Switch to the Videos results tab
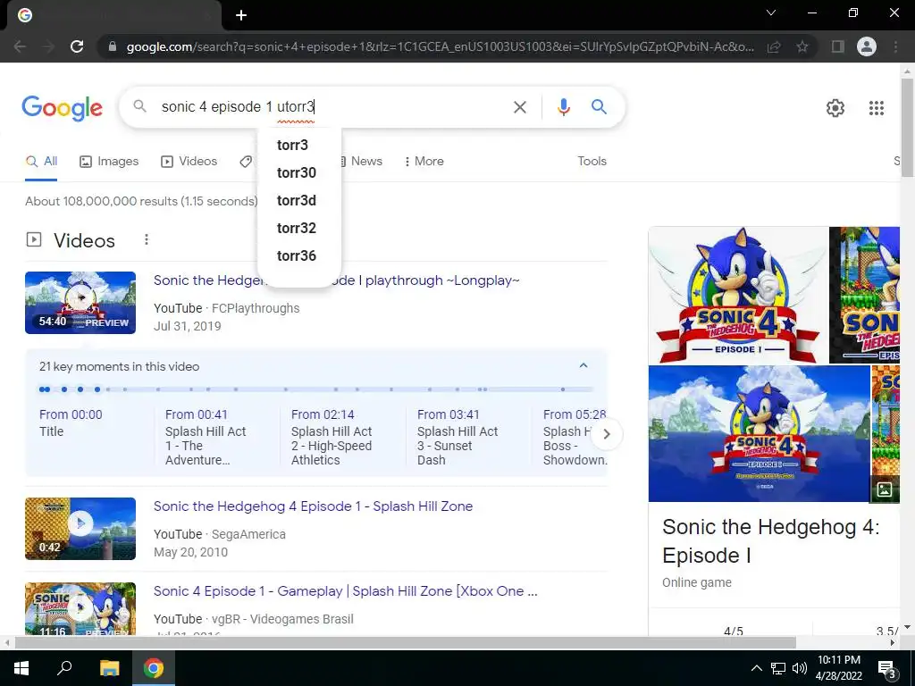This screenshot has height=686, width=915. 189,162
